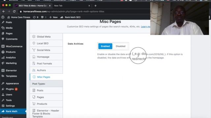
Task: Click the WordPress logo in admin bar
Action: 3,17
